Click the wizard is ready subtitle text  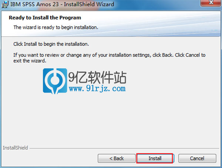[56, 27]
